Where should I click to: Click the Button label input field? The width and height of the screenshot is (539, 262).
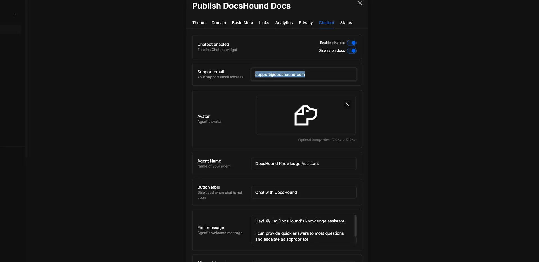pos(304,192)
